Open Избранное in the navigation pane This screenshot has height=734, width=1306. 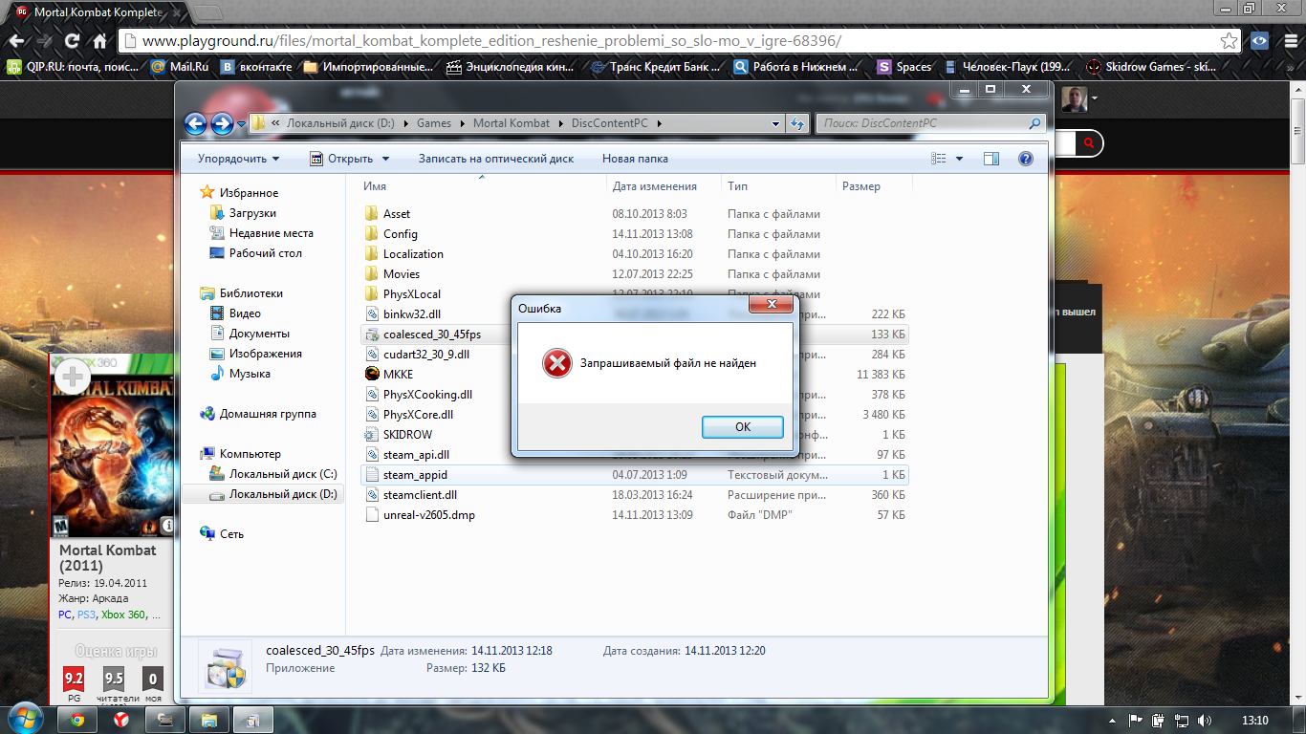click(249, 193)
